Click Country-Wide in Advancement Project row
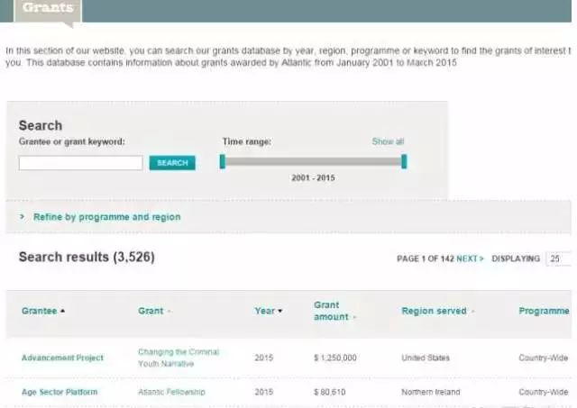This screenshot has width=577, height=408. pyautogui.click(x=544, y=358)
